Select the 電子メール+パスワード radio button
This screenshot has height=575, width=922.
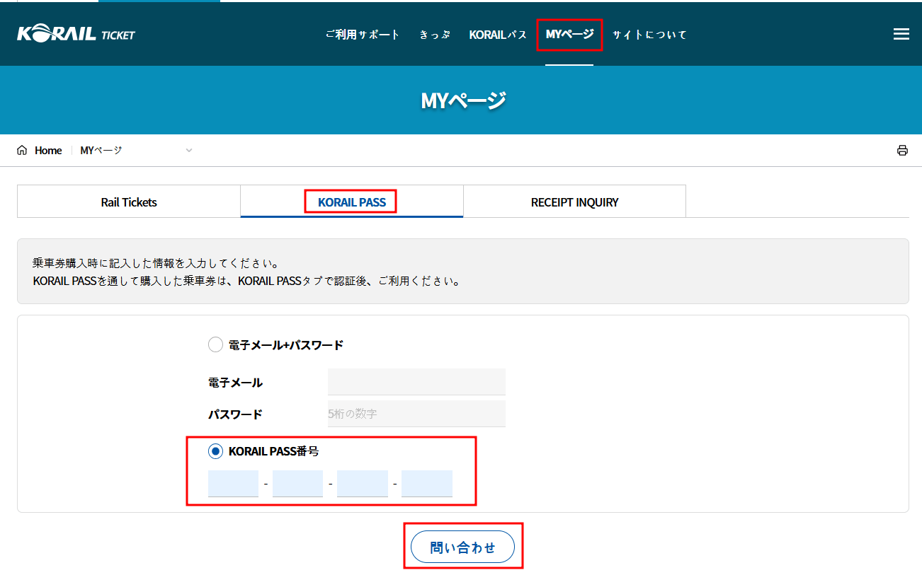pos(215,345)
